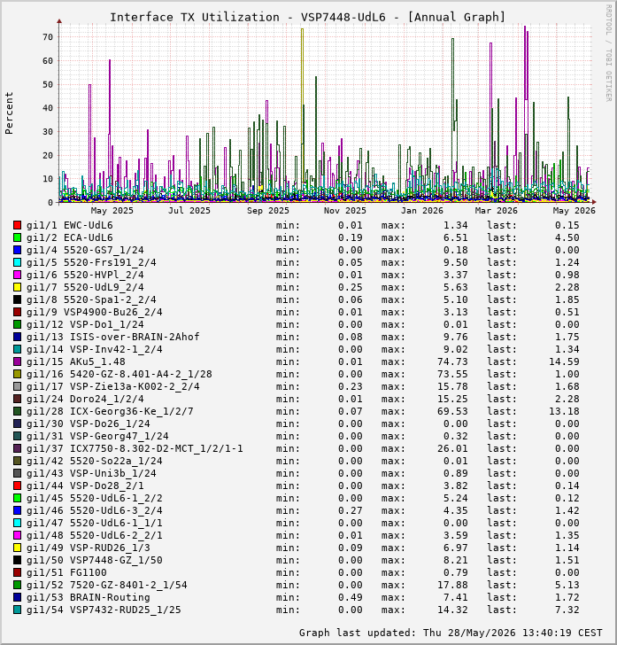Click the black swatch for gi1/50 VSP7448-GZ_1/50
Screen dimensions: 617x645
coord(17,560)
